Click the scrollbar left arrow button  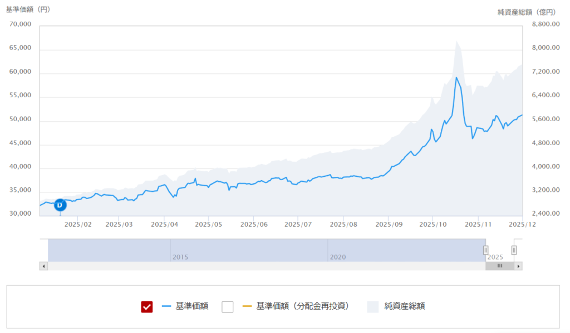(x=43, y=266)
